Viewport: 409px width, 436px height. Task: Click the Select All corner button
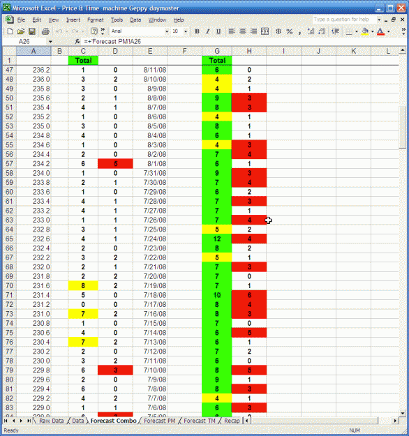[x=10, y=51]
